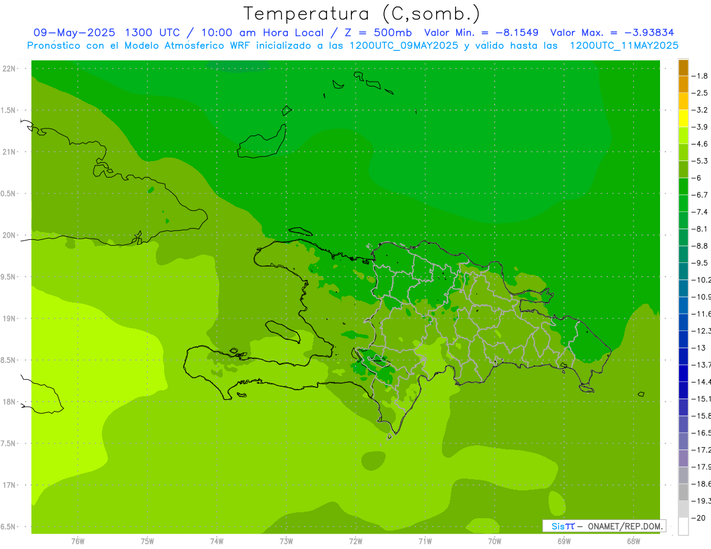
Task: Click the colorbar value "-5.3"
Action: click(700, 161)
